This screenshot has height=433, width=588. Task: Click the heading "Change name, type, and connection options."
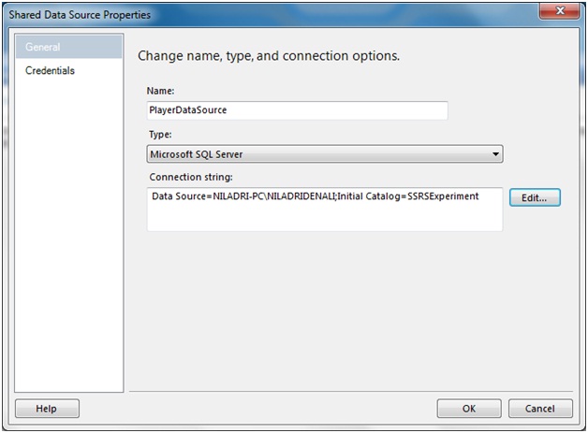click(269, 56)
